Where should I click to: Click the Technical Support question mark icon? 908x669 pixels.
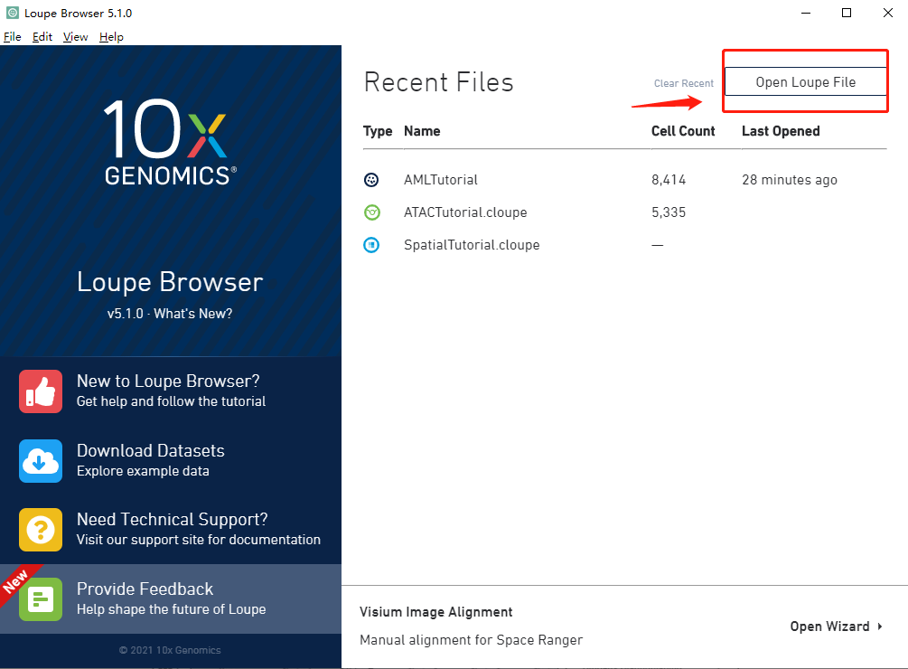(40, 530)
